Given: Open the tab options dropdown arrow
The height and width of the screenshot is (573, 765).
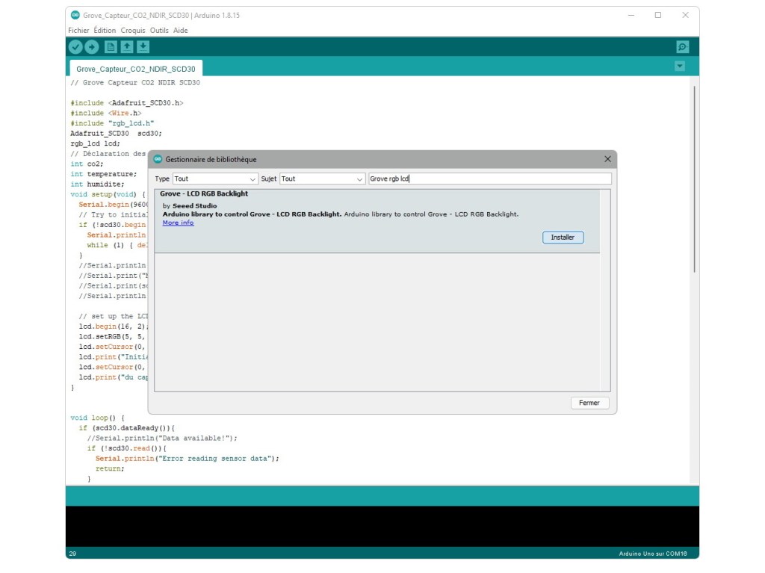Looking at the screenshot, I should [680, 66].
